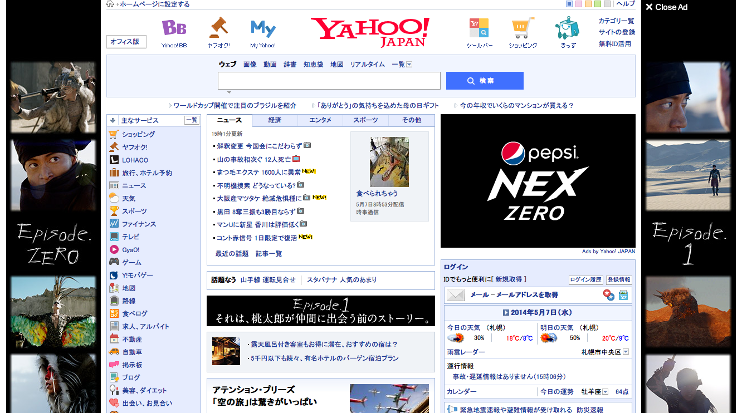The height and width of the screenshot is (413, 742).
Task: Open the zodiac sign dropdown
Action: [x=605, y=392]
